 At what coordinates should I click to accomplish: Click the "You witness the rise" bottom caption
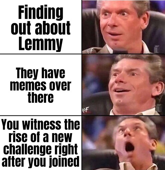41,143
